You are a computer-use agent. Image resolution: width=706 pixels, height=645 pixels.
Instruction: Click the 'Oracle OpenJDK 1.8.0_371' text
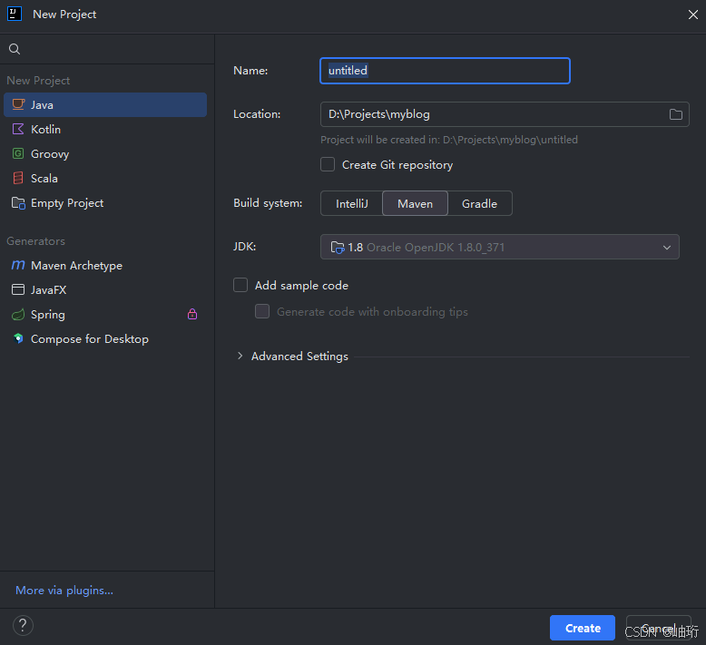(436, 247)
